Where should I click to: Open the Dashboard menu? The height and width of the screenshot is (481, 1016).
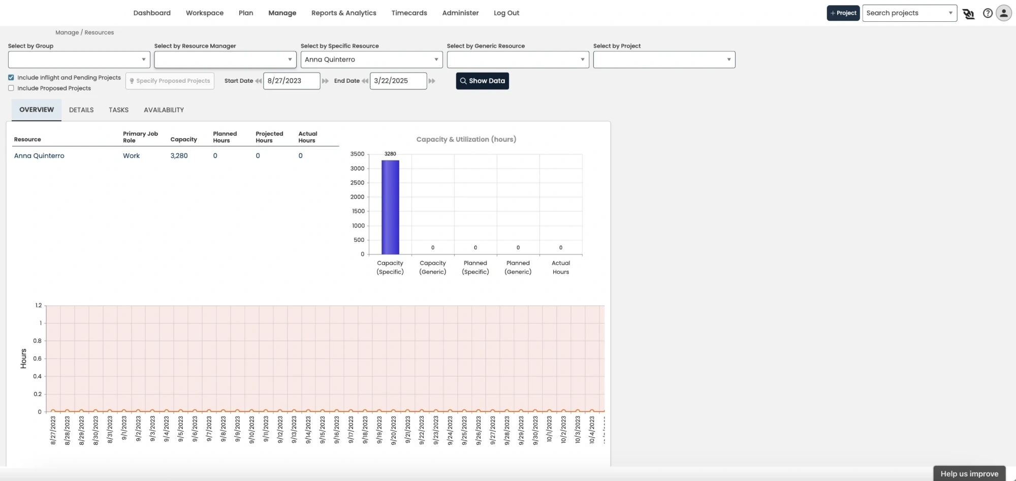152,13
